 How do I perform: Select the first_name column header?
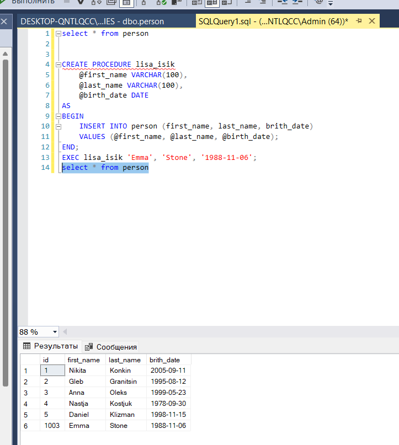tap(85, 360)
